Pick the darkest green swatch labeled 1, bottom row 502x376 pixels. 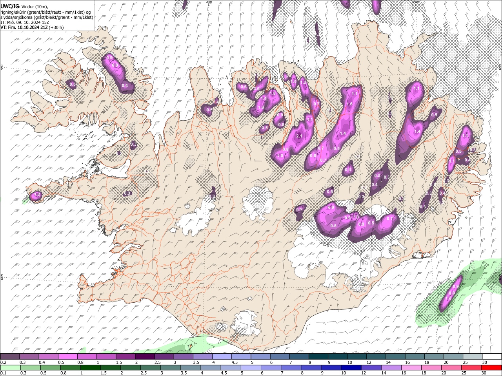tap(91, 367)
